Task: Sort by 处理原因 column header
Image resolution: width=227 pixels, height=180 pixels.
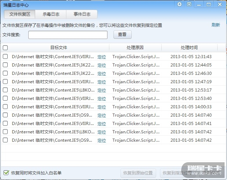Action: [x=135, y=47]
